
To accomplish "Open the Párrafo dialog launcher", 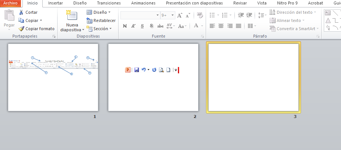I will coord(318,36).
